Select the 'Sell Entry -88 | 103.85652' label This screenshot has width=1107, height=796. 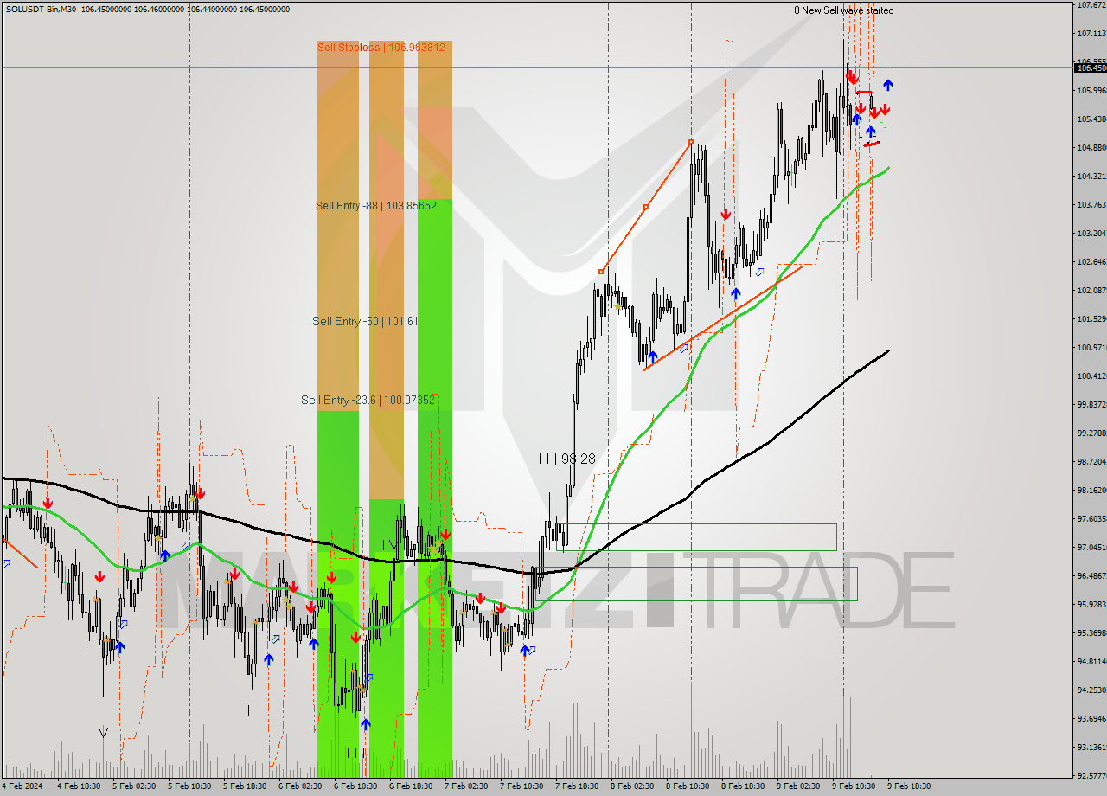click(x=376, y=206)
